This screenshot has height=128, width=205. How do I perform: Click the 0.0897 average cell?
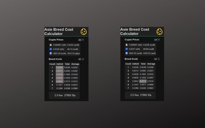point(150,88)
